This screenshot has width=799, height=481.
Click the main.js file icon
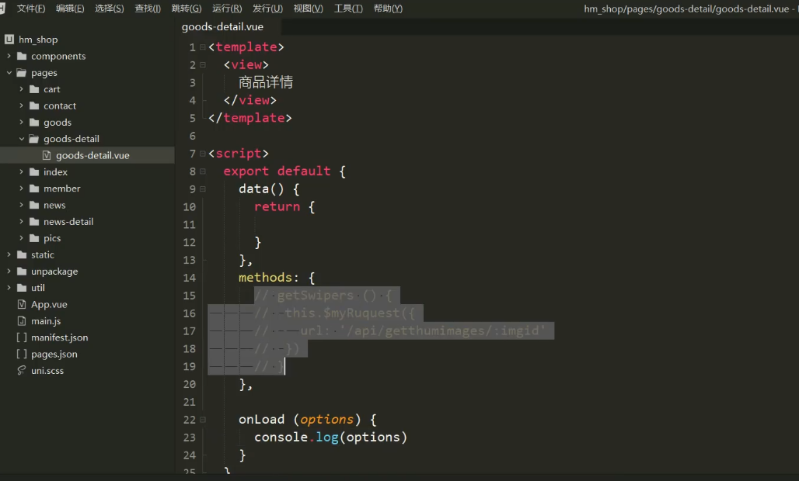22,321
